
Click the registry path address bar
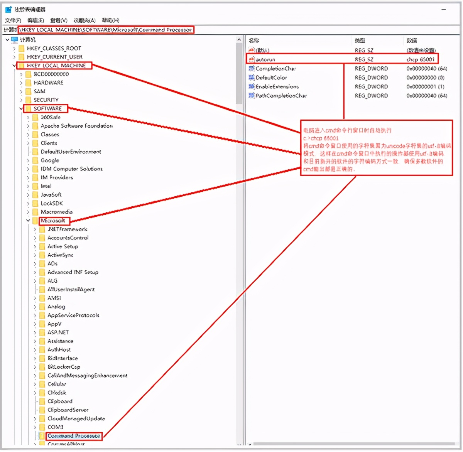coord(231,30)
